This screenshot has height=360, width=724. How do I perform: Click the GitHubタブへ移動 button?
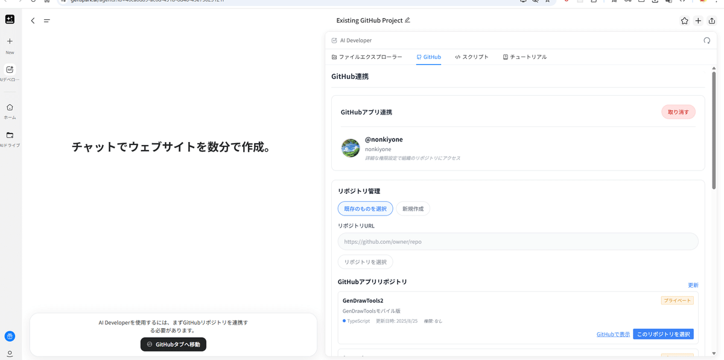pyautogui.click(x=173, y=344)
